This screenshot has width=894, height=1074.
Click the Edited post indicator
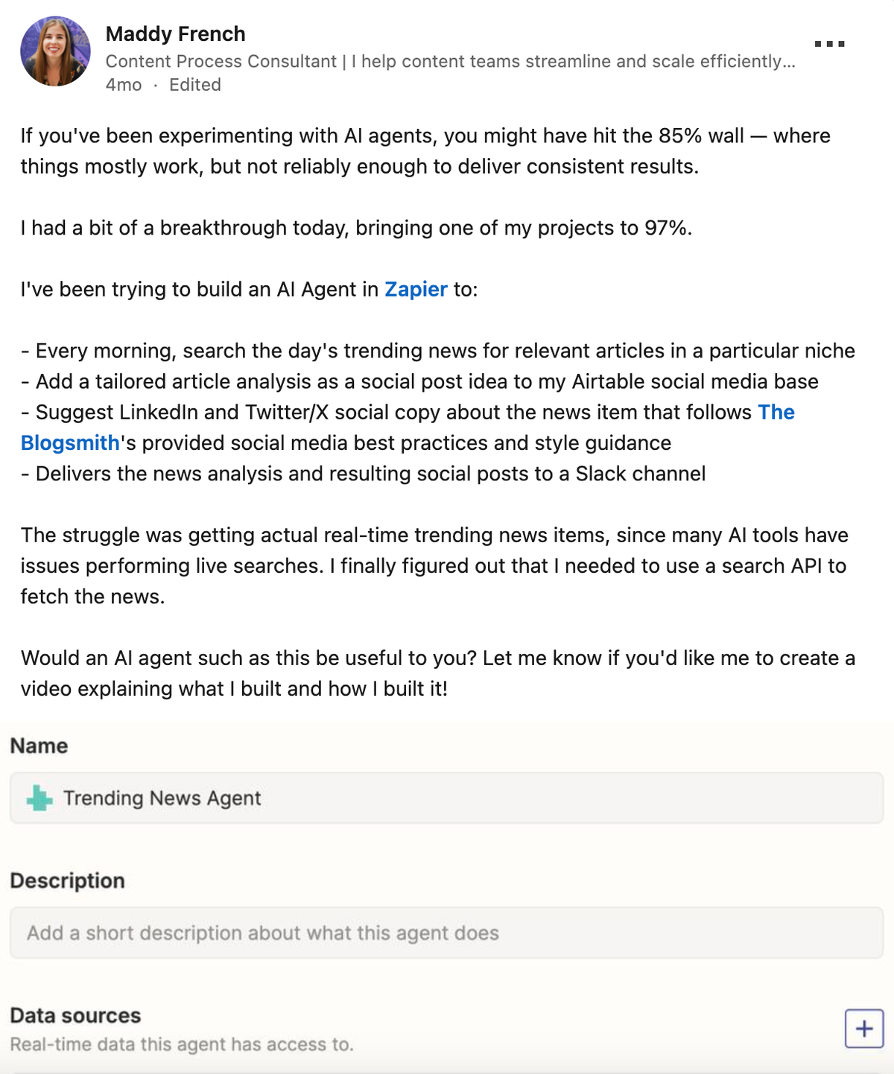(195, 85)
